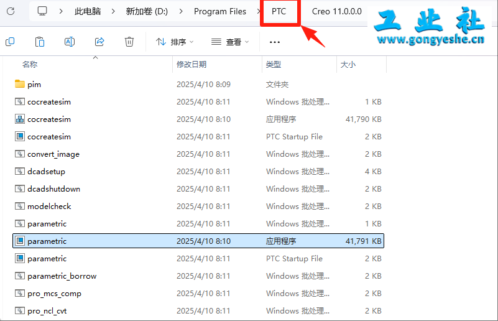Click the pro_ncl_cvt file icon

(x=20, y=311)
